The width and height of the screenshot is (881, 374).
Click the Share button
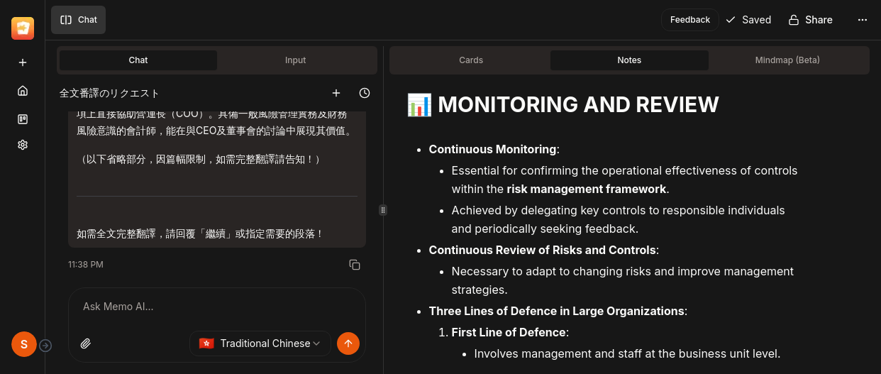(x=810, y=20)
